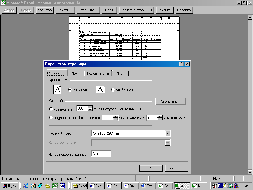
Task: Click the dialog help question mark button
Action: coord(182,64)
